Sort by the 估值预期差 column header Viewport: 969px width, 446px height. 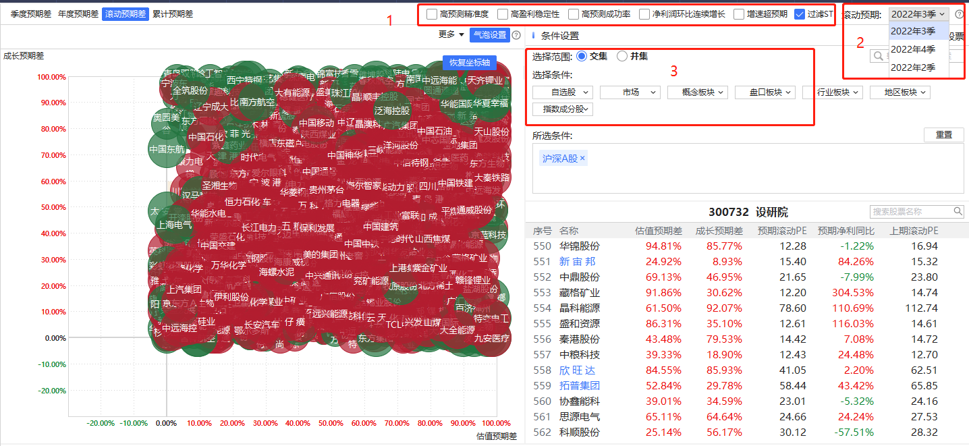(659, 231)
